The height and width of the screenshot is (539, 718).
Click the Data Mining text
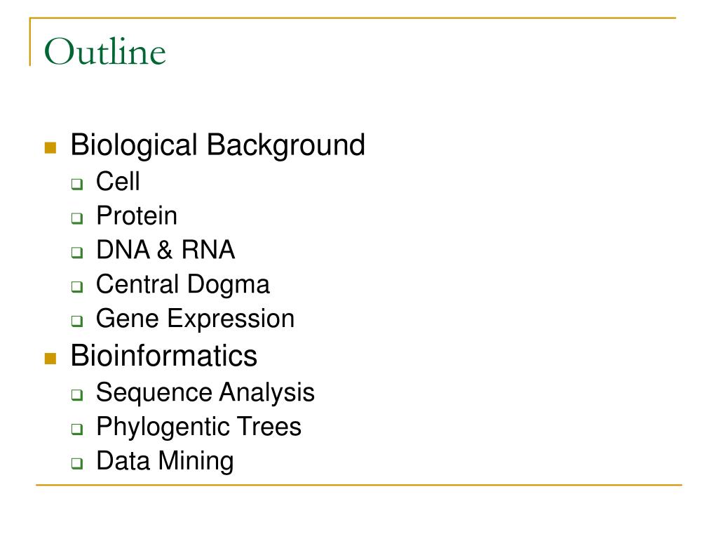(165, 461)
